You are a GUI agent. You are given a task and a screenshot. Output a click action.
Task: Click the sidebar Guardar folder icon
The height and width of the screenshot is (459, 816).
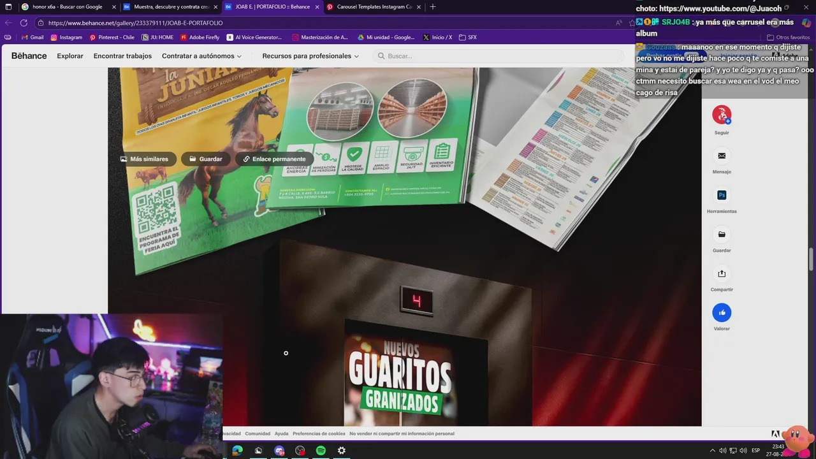722,234
